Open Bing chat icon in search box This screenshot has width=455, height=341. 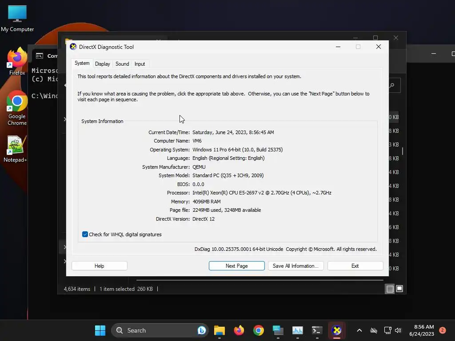[201, 330]
